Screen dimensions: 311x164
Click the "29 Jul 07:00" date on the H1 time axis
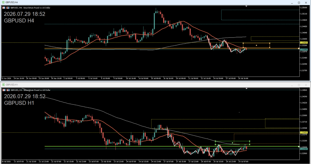click(x=243, y=162)
